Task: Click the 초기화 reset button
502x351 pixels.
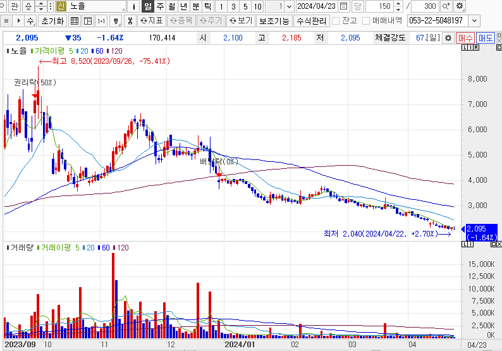Action: pyautogui.click(x=53, y=21)
